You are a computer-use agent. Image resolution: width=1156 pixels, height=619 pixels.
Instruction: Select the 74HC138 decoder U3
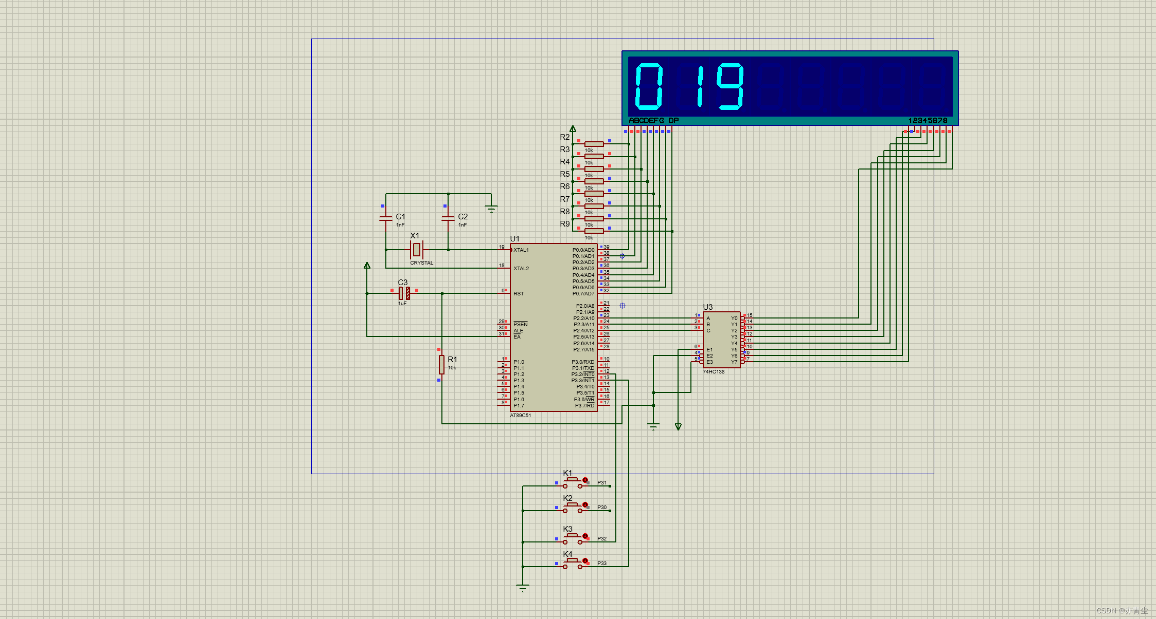pos(721,340)
